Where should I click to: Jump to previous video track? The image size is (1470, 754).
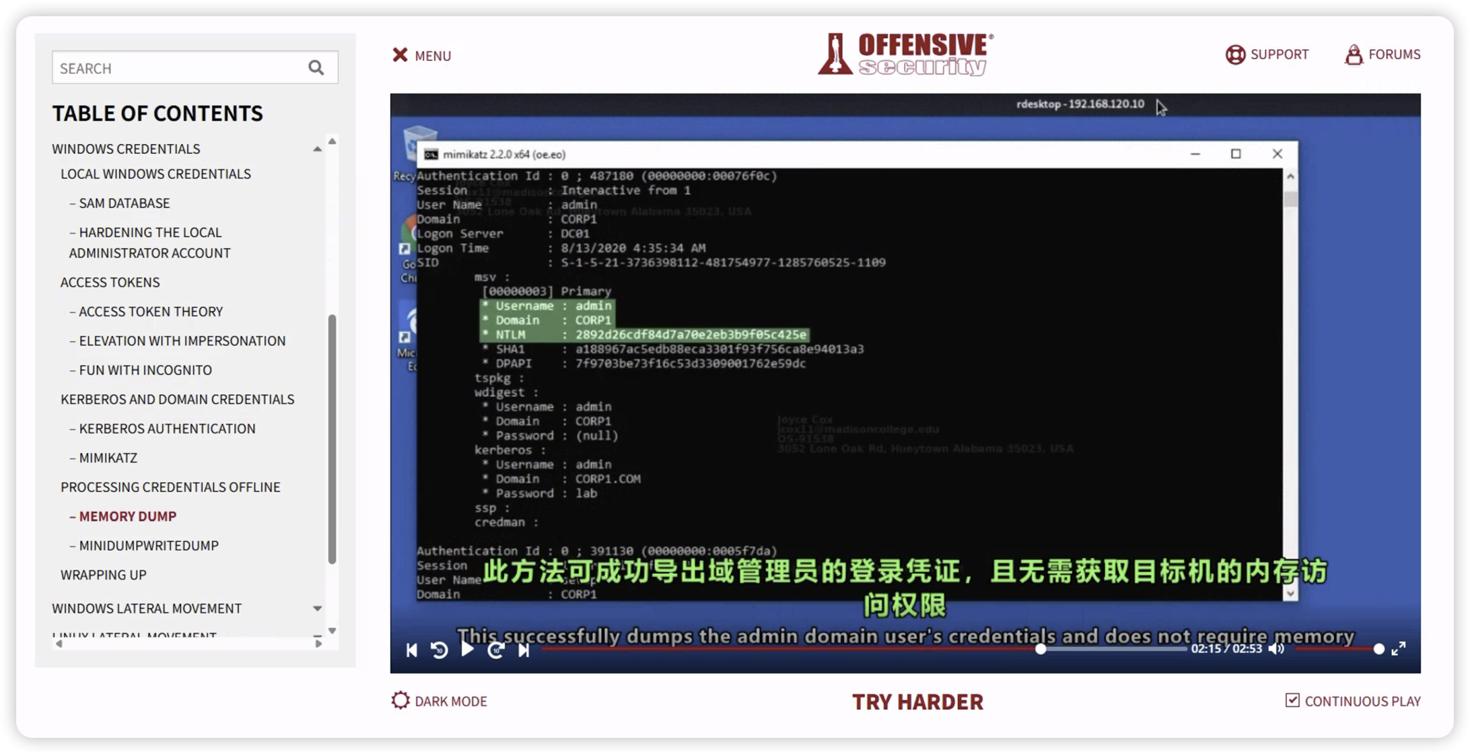pyautogui.click(x=412, y=650)
